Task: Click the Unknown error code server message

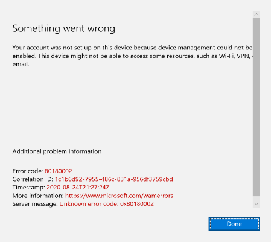Action: click(x=106, y=204)
